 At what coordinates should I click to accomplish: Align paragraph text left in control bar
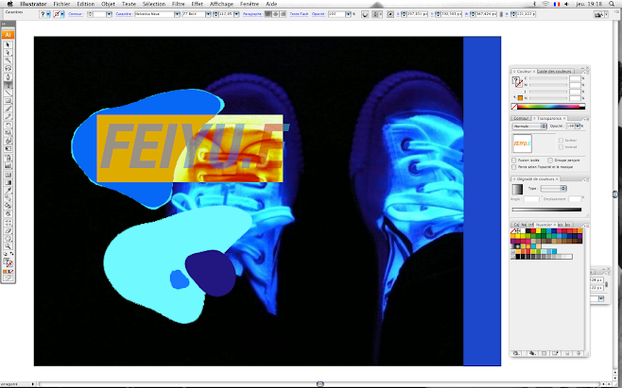coord(268,14)
